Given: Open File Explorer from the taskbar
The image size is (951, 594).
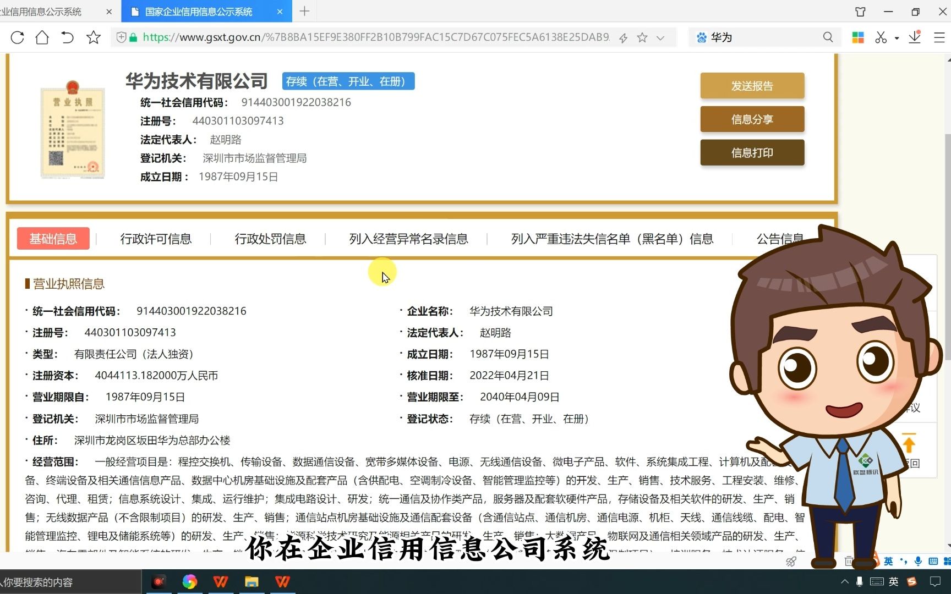Looking at the screenshot, I should coord(252,581).
